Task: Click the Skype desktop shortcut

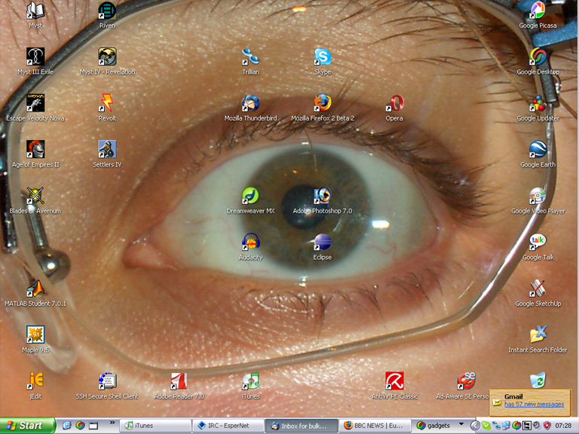Action: click(323, 62)
